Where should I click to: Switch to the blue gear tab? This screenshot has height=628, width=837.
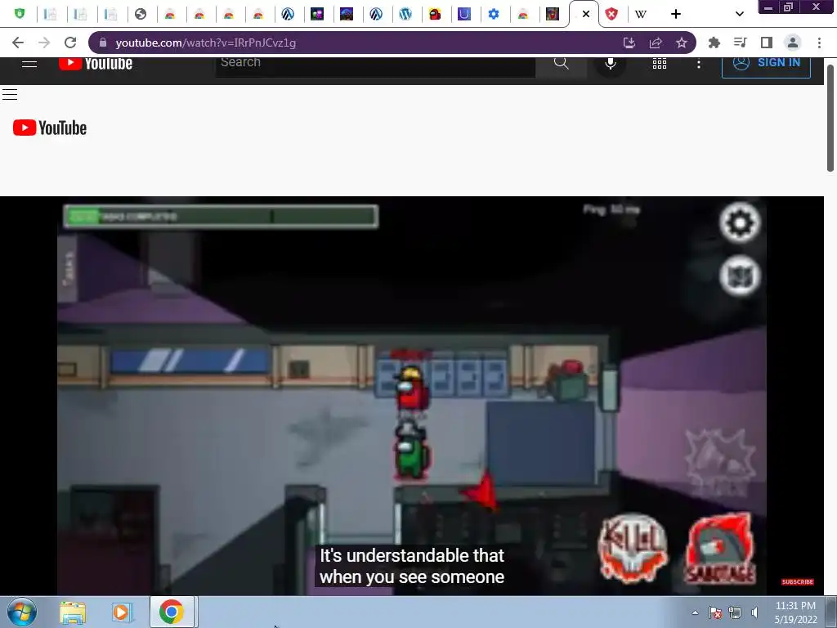[x=494, y=15]
